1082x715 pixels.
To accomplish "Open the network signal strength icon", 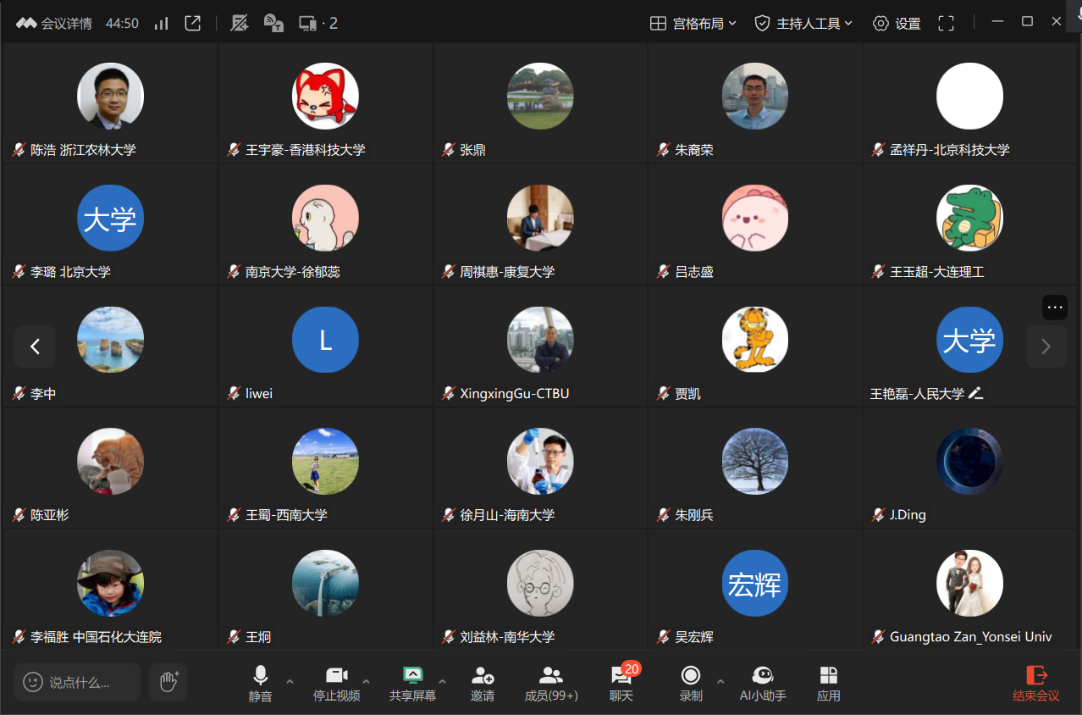I will (x=161, y=24).
